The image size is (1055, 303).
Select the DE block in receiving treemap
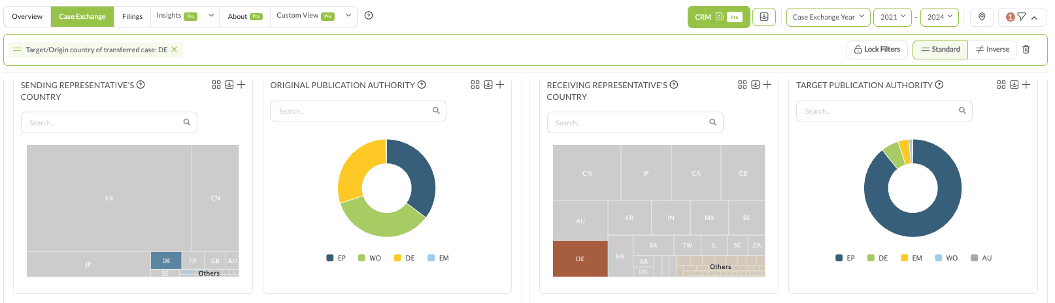point(580,259)
